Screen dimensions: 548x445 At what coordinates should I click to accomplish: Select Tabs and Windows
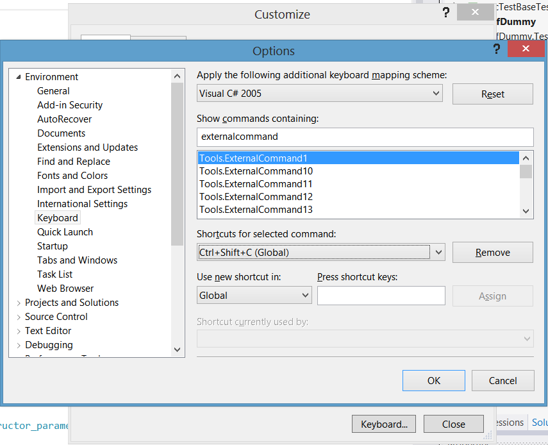(78, 260)
